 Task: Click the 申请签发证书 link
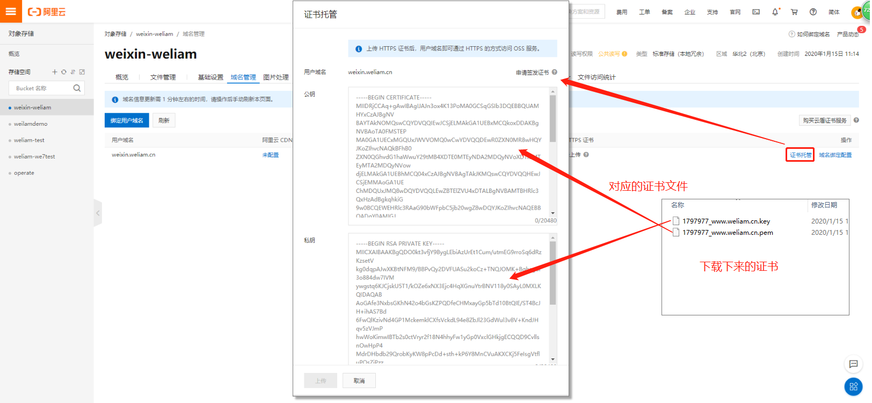tap(532, 73)
